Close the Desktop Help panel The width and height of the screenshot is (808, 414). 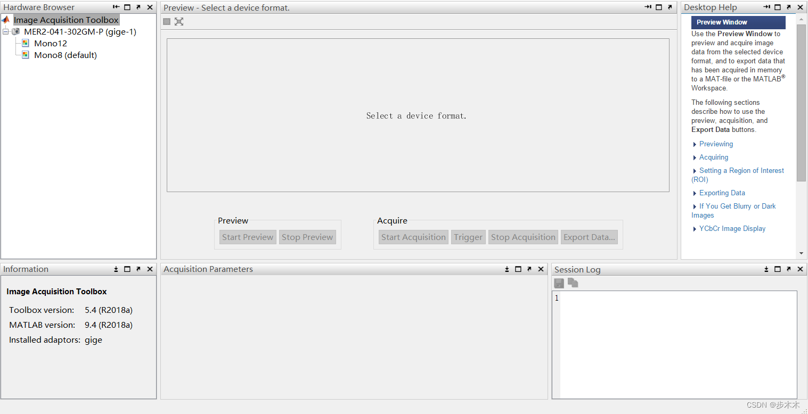(800, 7)
